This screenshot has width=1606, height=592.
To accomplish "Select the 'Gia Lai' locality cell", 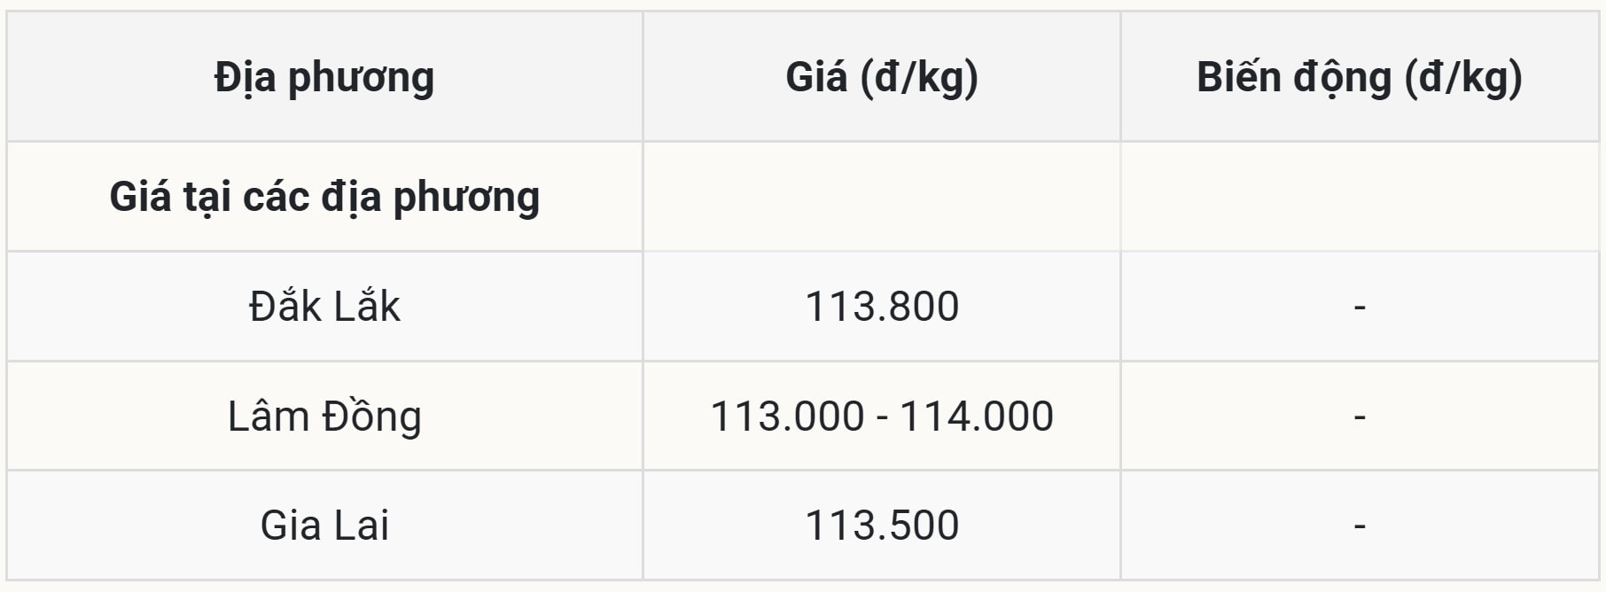I will coord(324,526).
